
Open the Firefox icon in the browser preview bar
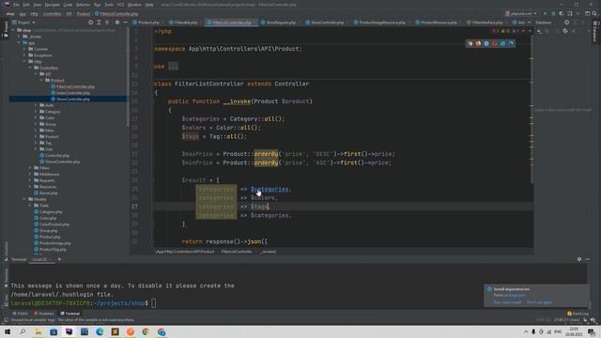click(478, 43)
